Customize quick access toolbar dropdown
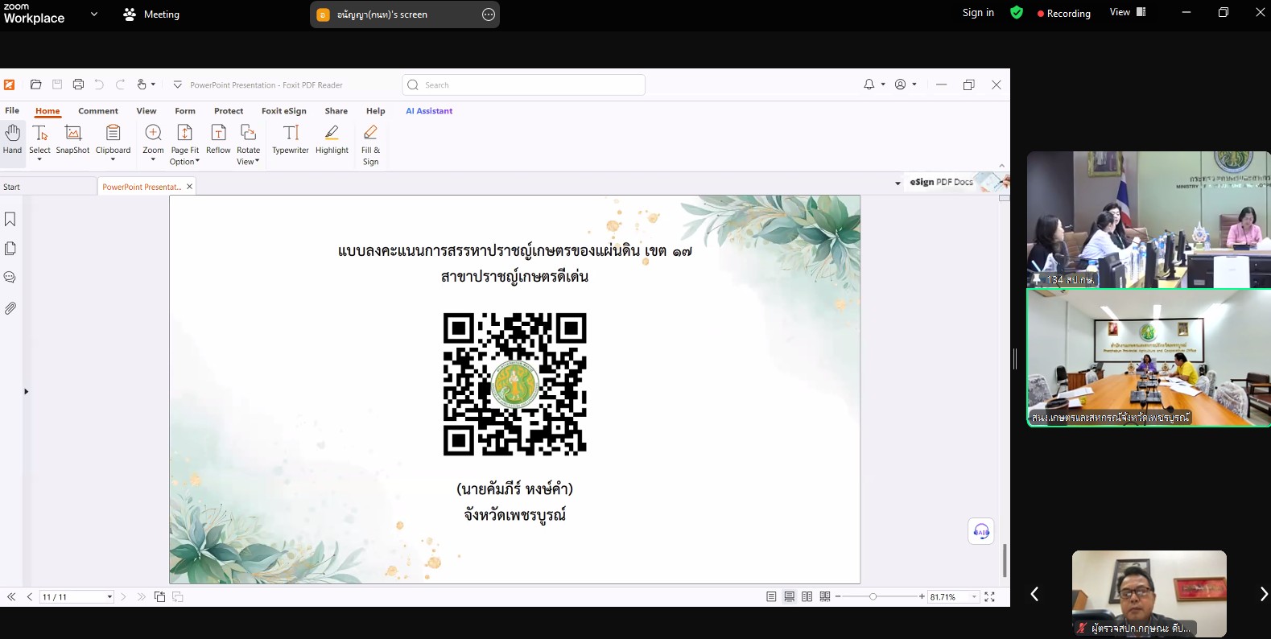1271x639 pixels. click(x=178, y=85)
